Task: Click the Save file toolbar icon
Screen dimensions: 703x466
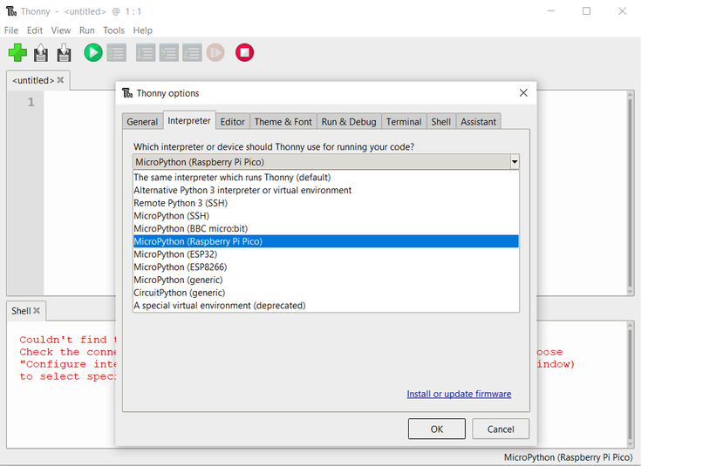Action: click(x=65, y=52)
